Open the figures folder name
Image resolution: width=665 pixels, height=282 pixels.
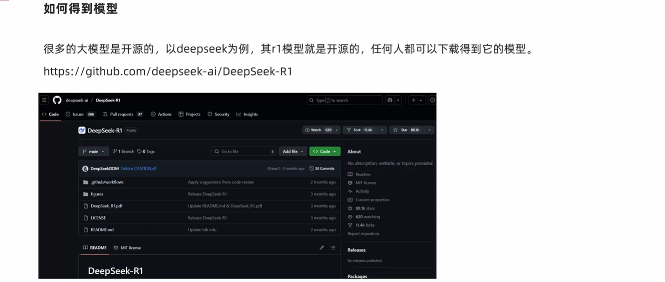coord(97,194)
